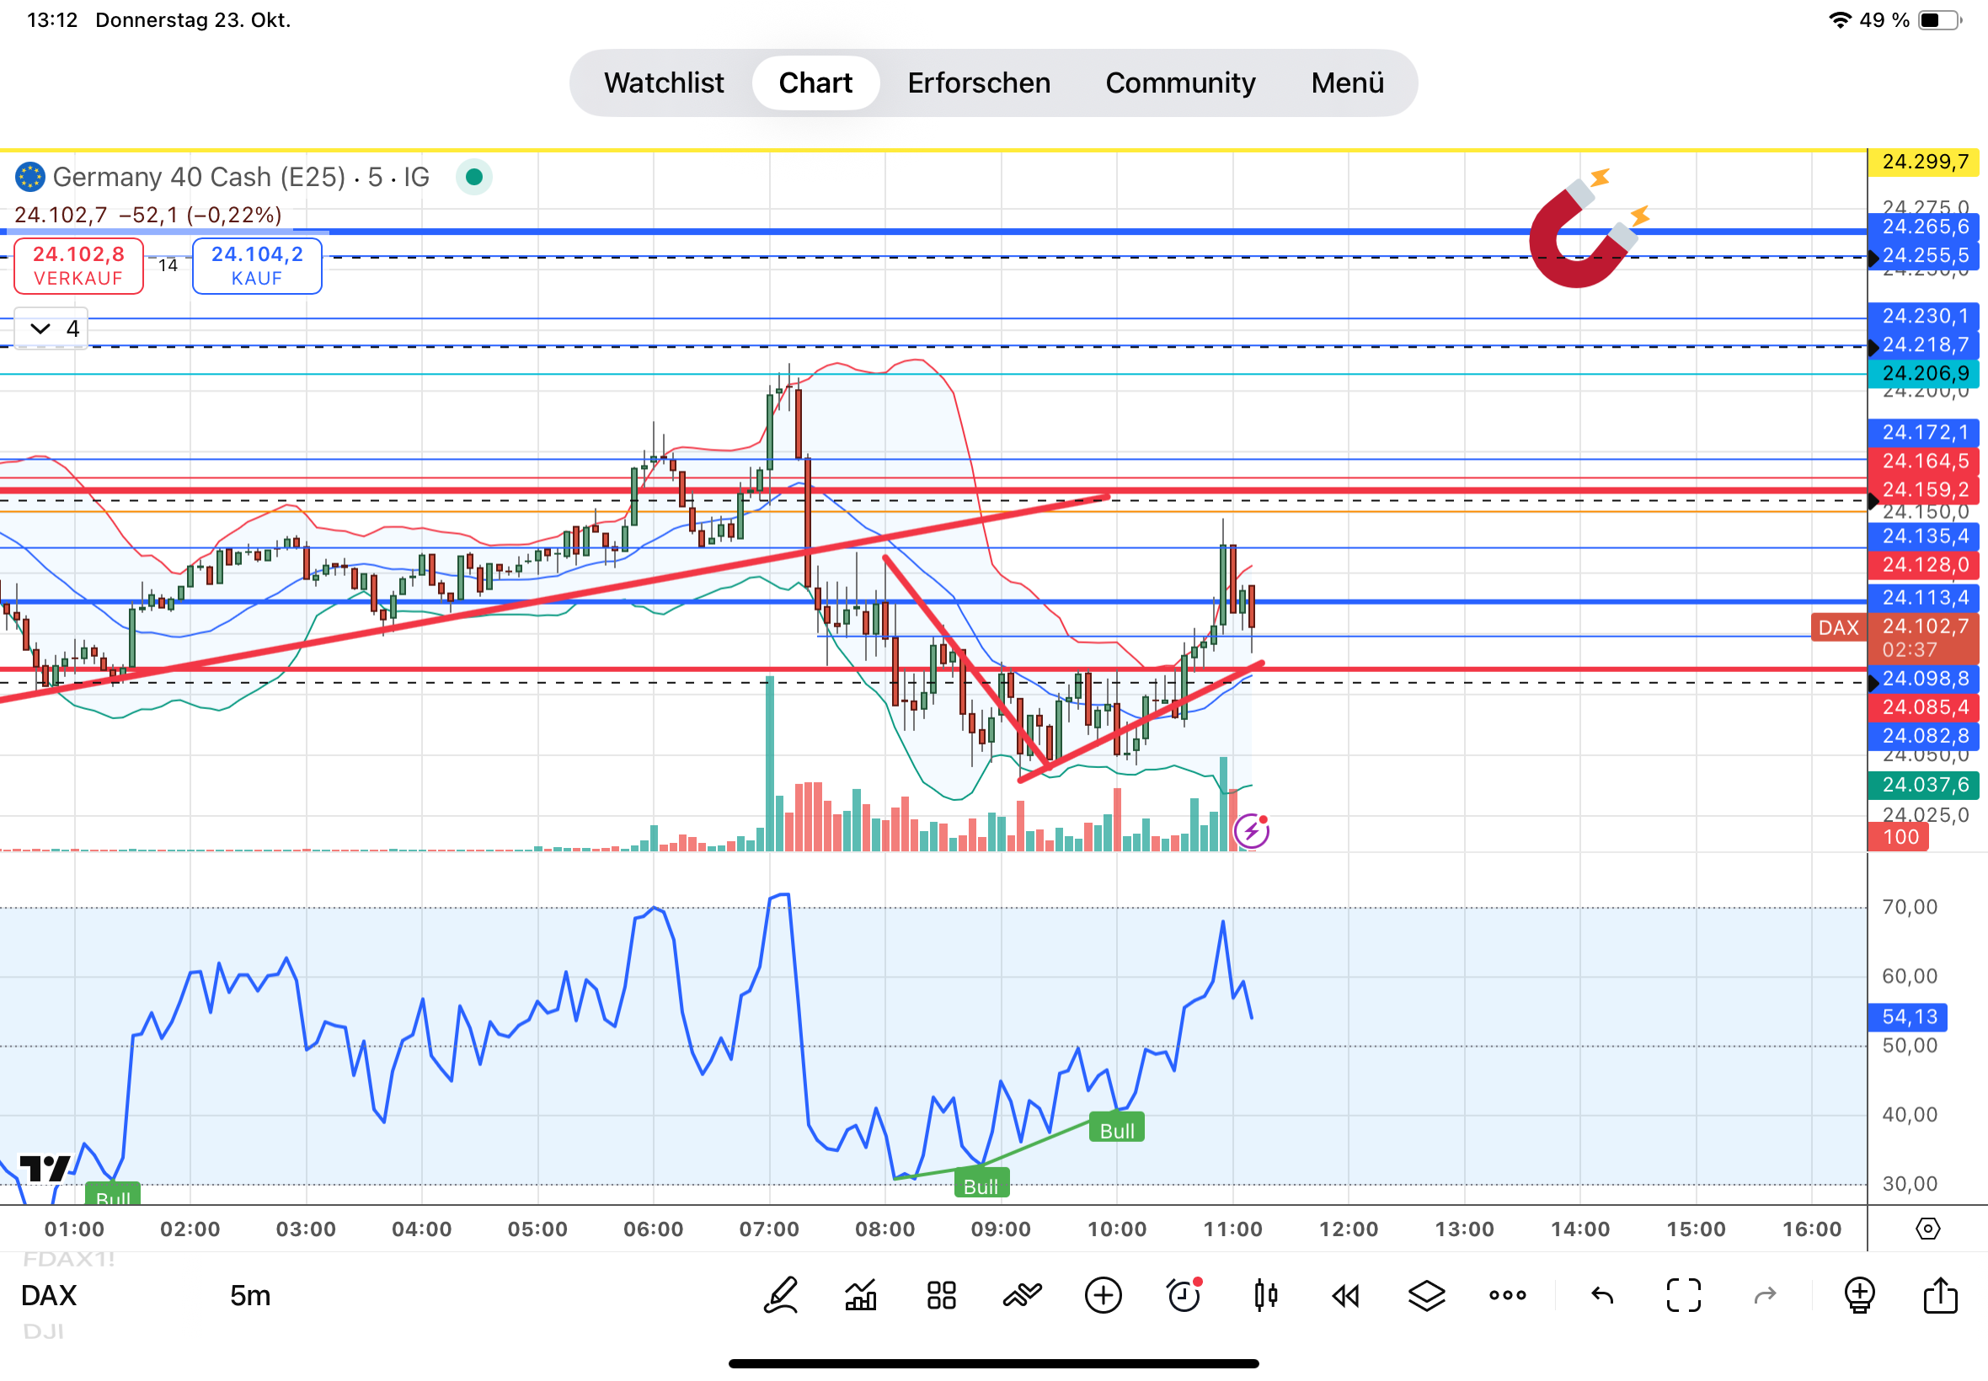Add a symbol with the plus circle icon
The image size is (1988, 1381).
pyautogui.click(x=1103, y=1295)
